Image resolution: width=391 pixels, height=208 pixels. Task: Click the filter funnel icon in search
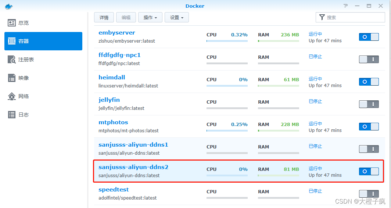[322, 17]
